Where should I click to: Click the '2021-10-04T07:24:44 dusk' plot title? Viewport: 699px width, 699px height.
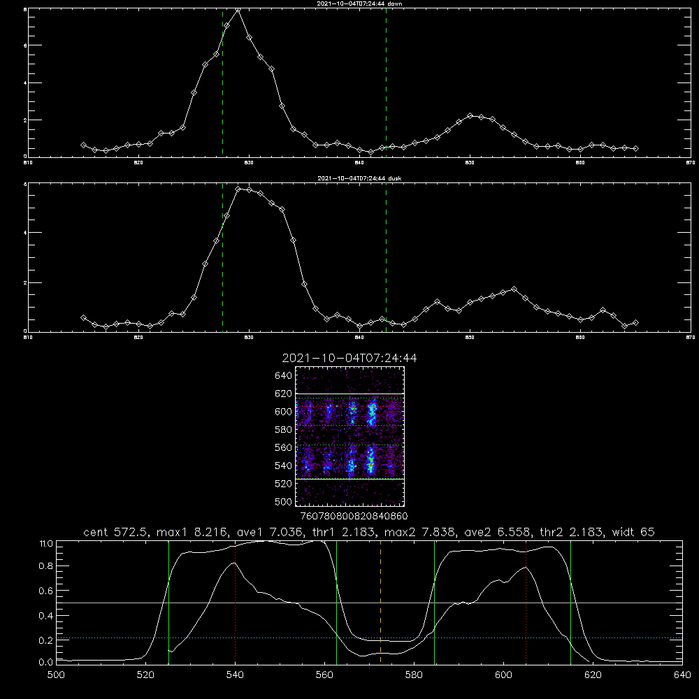tap(359, 178)
